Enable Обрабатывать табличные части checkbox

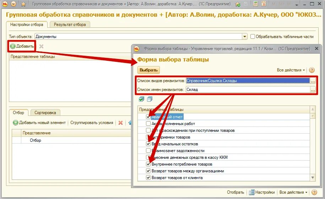pyautogui.click(x=253, y=37)
